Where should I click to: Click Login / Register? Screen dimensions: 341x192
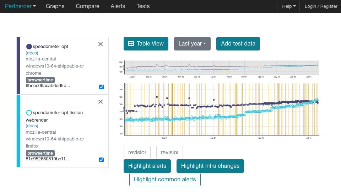(x=321, y=6)
